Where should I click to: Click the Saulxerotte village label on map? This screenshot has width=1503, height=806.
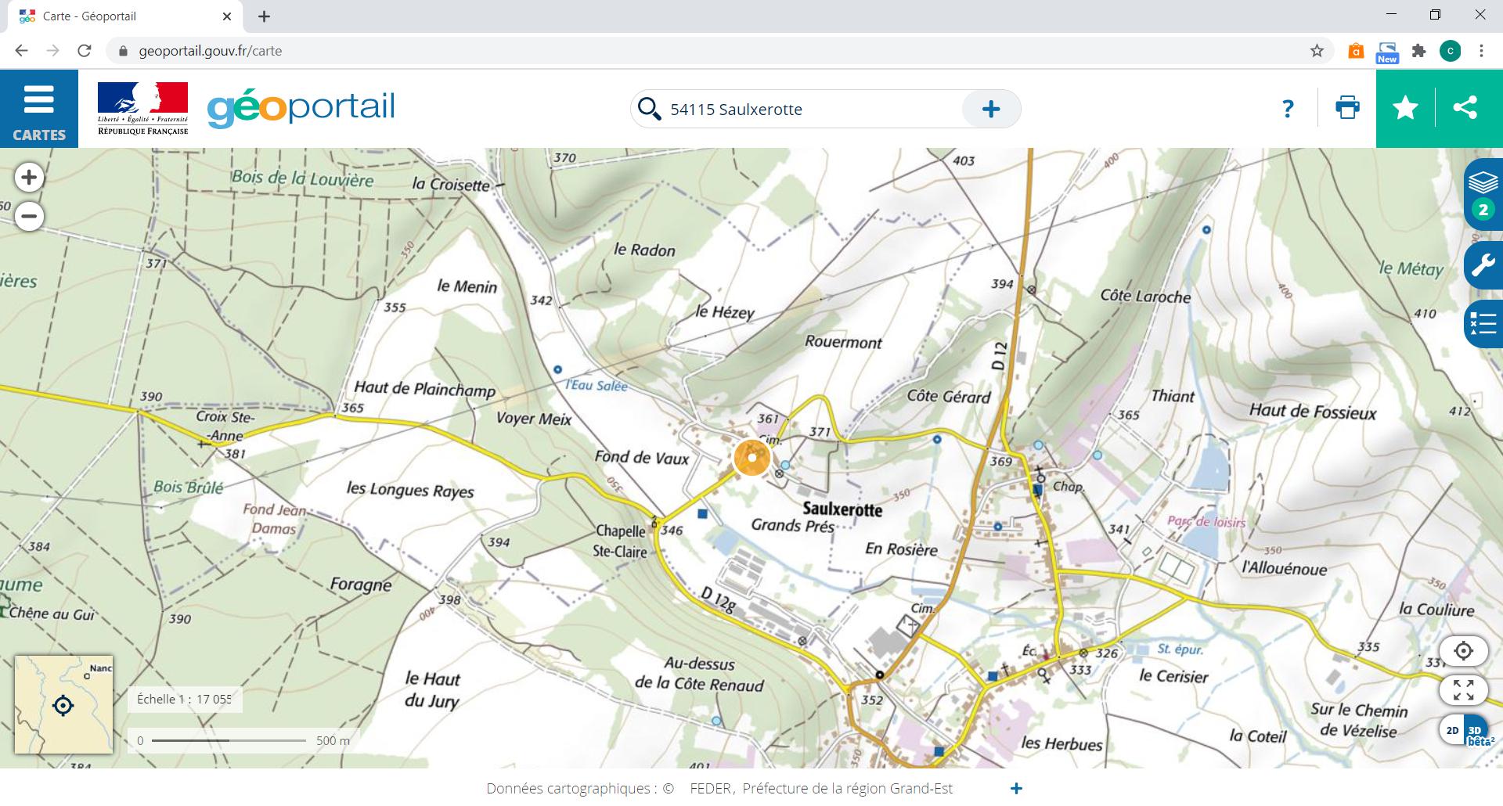842,509
